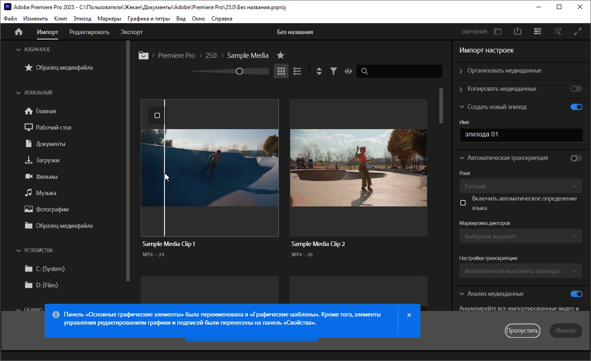Image resolution: width=591 pixels, height=361 pixels.
Task: Adjust the thumbnail size slider
Action: [239, 71]
